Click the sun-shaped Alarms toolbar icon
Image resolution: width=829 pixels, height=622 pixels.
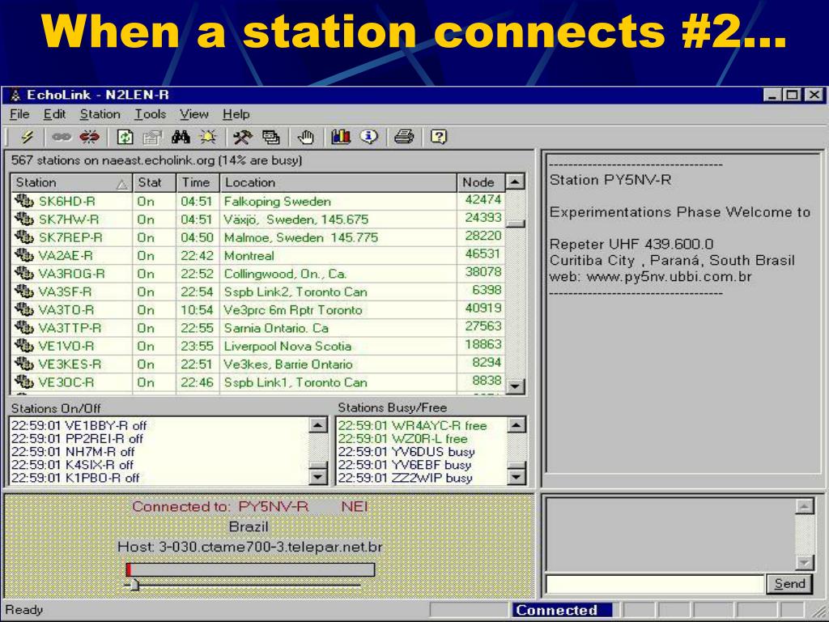pos(208,138)
